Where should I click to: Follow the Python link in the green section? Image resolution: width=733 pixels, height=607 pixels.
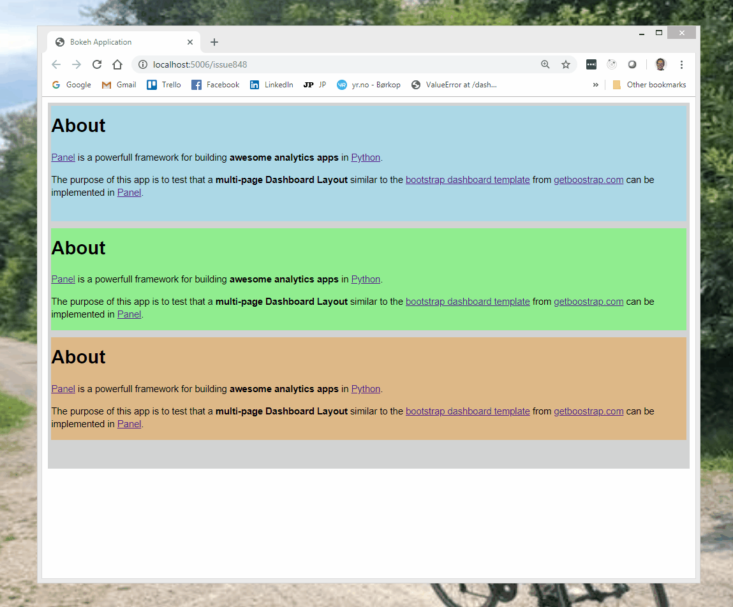(366, 279)
